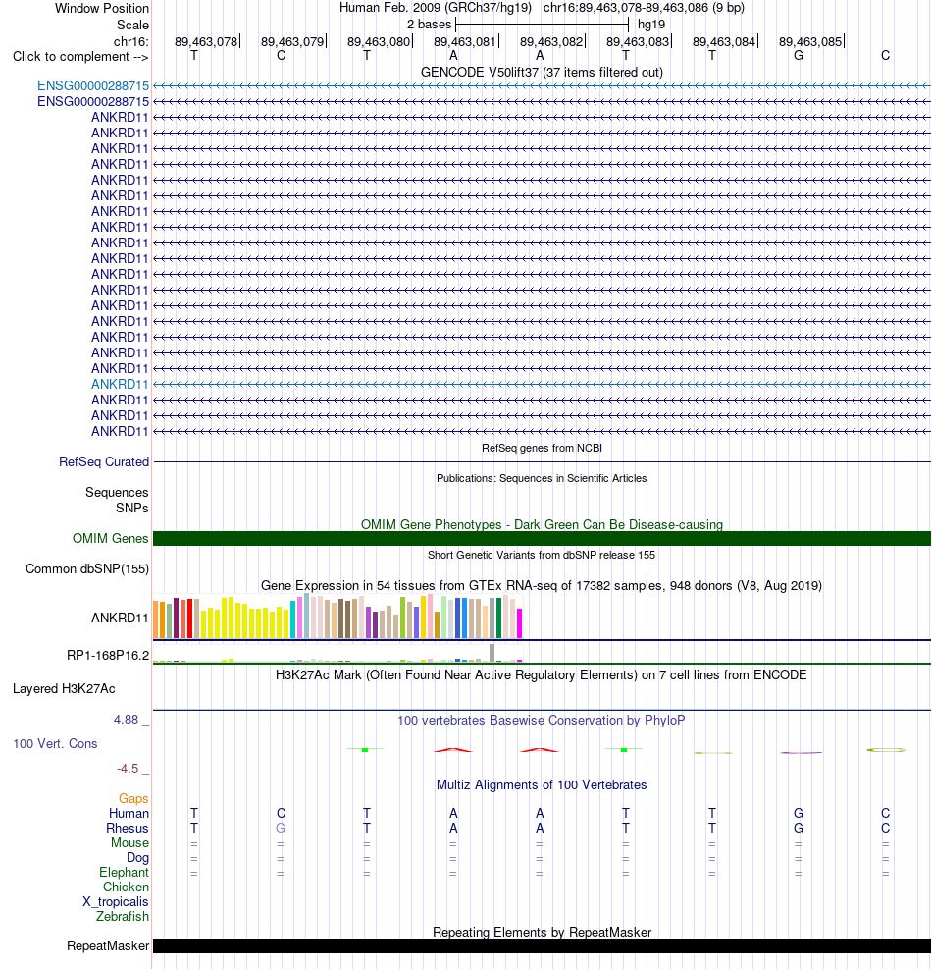Click the grey mismatched G in the Rhesus row
The image size is (932, 969).
pos(281,829)
